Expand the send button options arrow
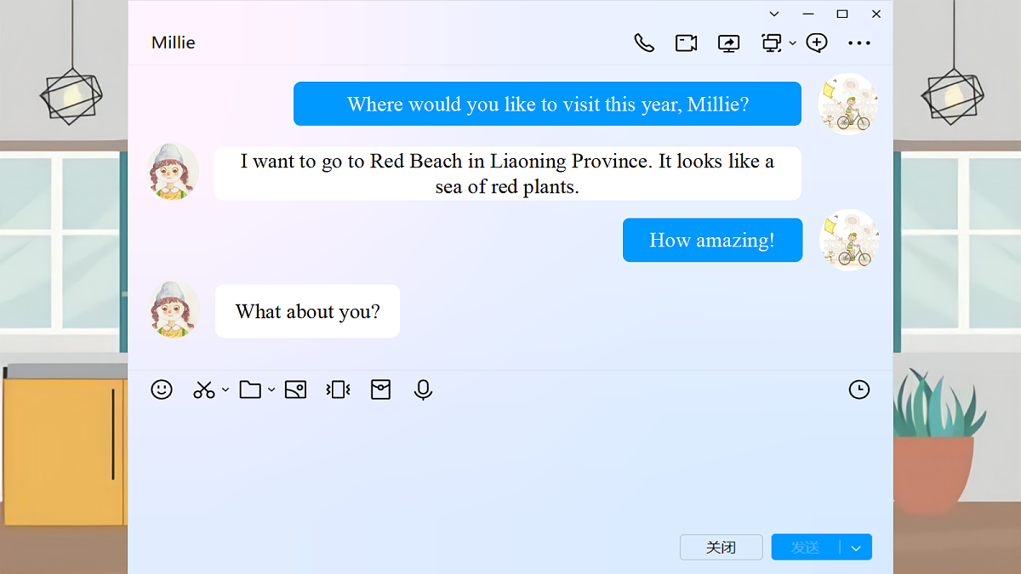The height and width of the screenshot is (574, 1021). 856,548
